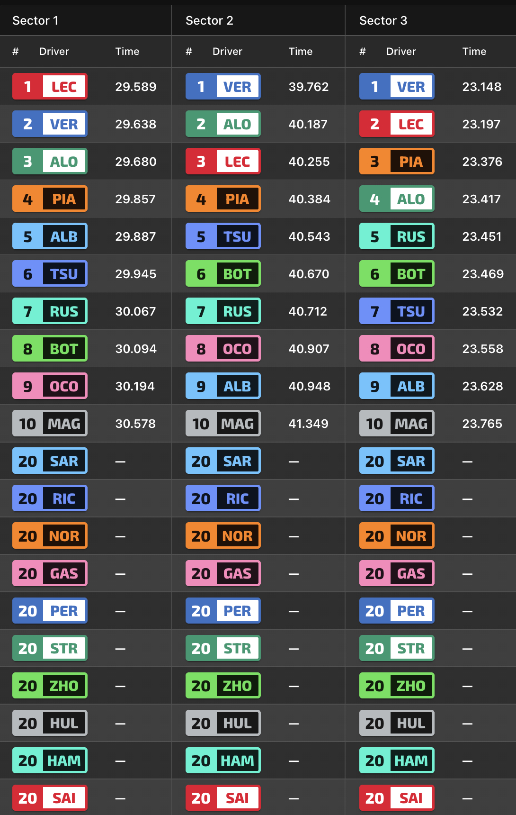
Task: Click the Time column header in Sector 3
Action: (x=474, y=51)
